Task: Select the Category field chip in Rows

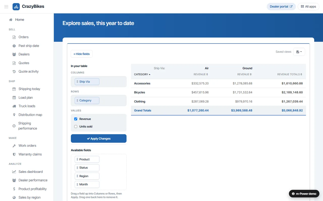Action: click(87, 100)
